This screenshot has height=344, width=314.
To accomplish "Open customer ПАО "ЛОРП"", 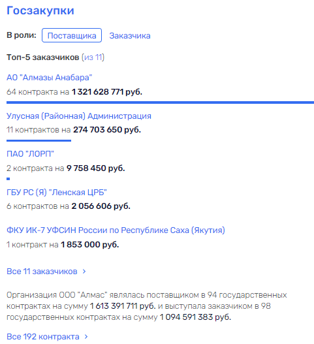I will (x=30, y=154).
